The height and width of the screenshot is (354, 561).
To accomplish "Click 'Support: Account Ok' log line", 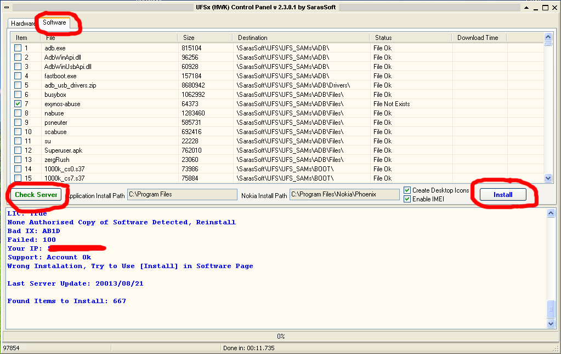I will (49, 257).
